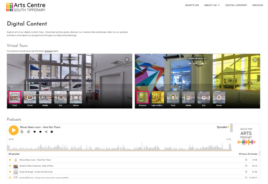Image resolution: width=268 pixels, height=184 pixels.
Task: Select the Entrance scene thumbnail
Action: point(143,97)
